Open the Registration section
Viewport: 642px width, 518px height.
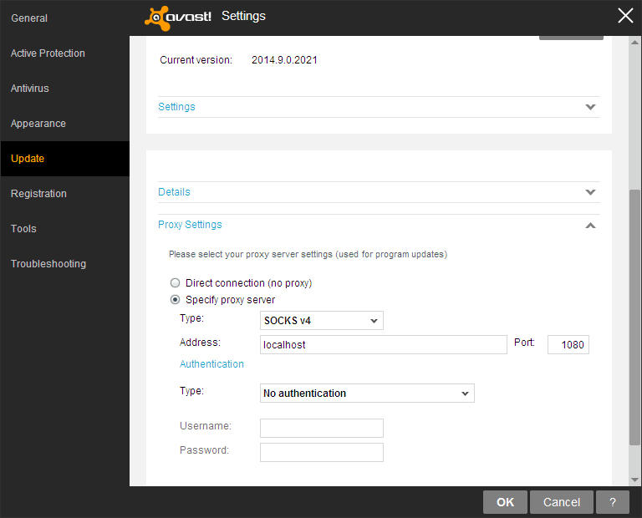(x=38, y=194)
